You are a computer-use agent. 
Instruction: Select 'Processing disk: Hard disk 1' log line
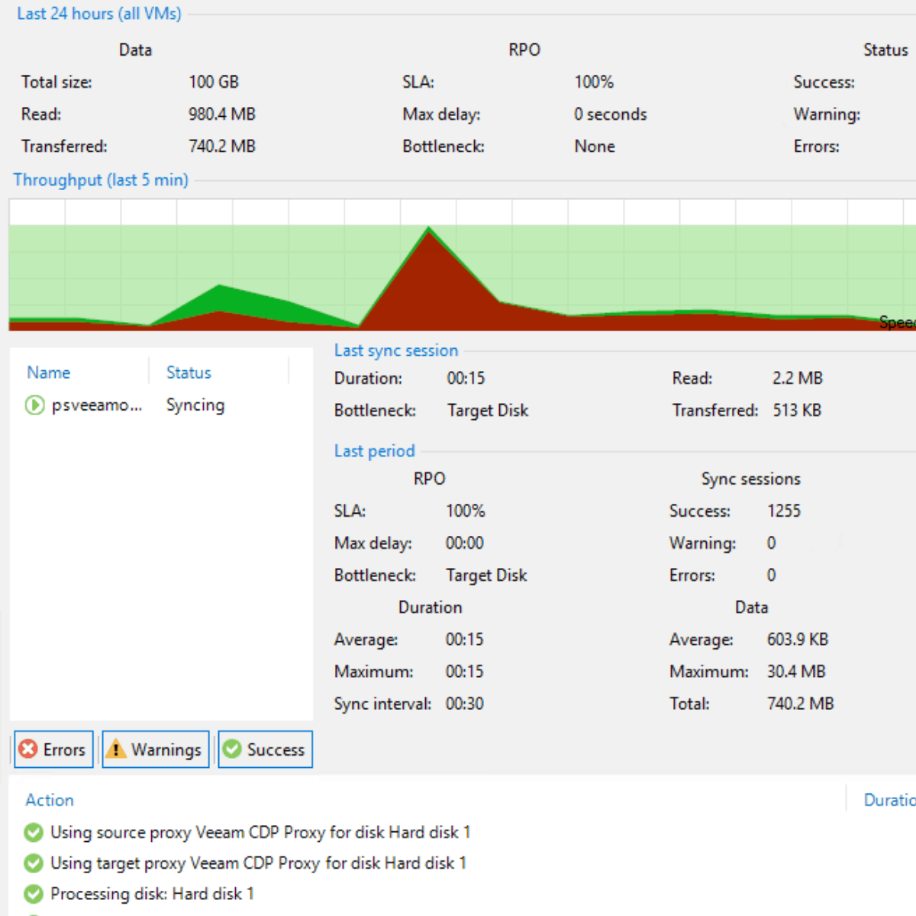coord(152,894)
